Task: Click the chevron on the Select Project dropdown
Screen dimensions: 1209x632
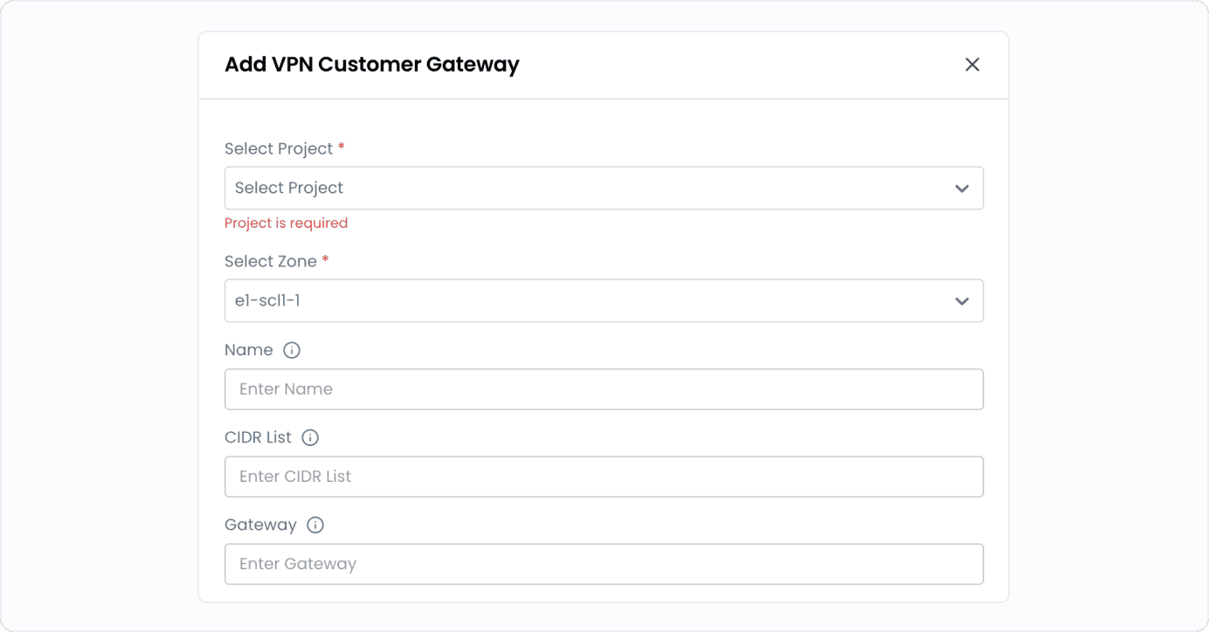Action: [962, 188]
